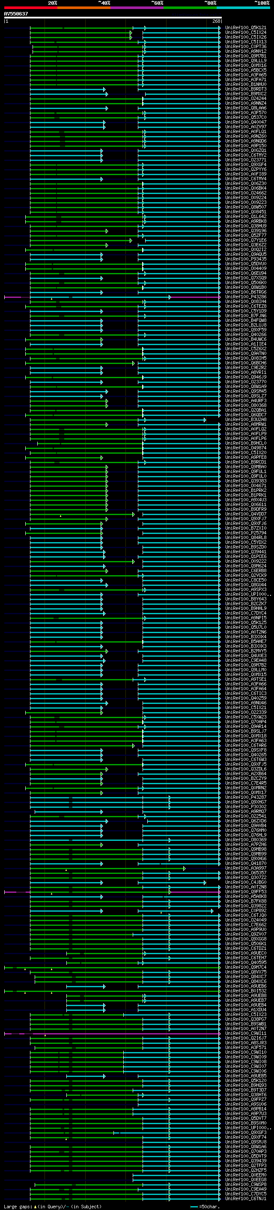
Task: Open hit UniRef100_Q5K121
Action: point(245,28)
